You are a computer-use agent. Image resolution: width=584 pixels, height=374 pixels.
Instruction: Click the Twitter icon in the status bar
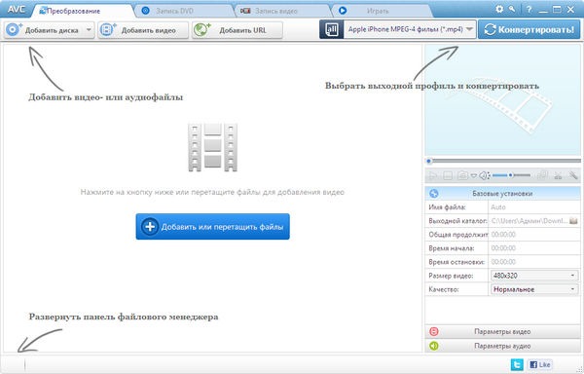(517, 364)
